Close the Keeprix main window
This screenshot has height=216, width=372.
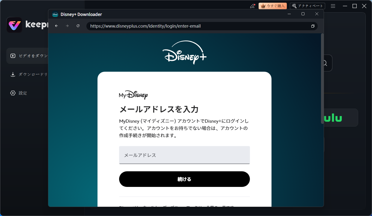(x=364, y=6)
